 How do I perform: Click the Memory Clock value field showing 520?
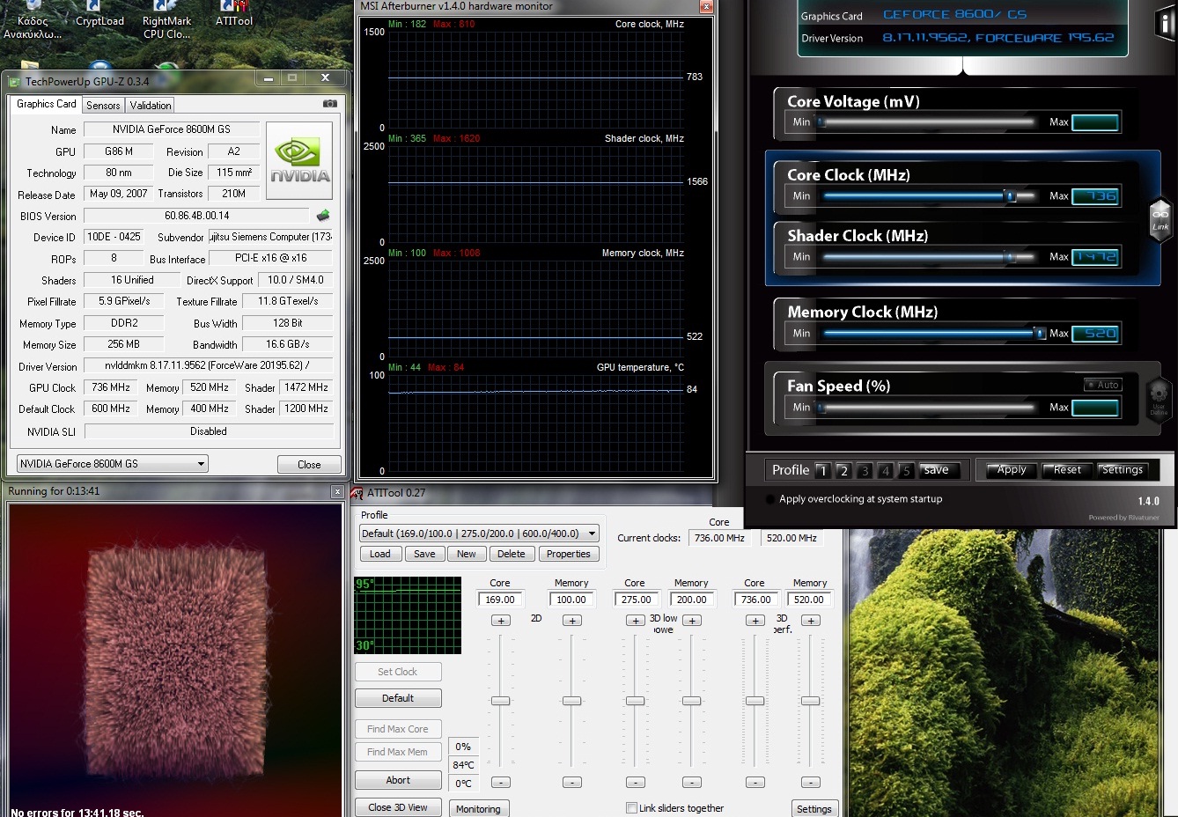point(1095,334)
